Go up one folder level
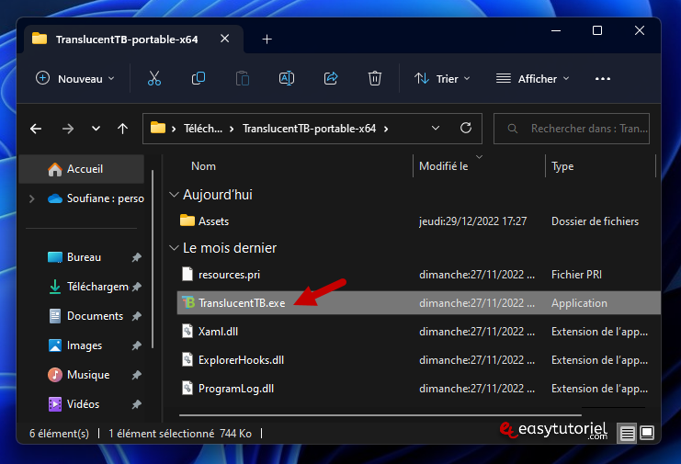Viewport: 681px width, 464px height. coord(122,129)
